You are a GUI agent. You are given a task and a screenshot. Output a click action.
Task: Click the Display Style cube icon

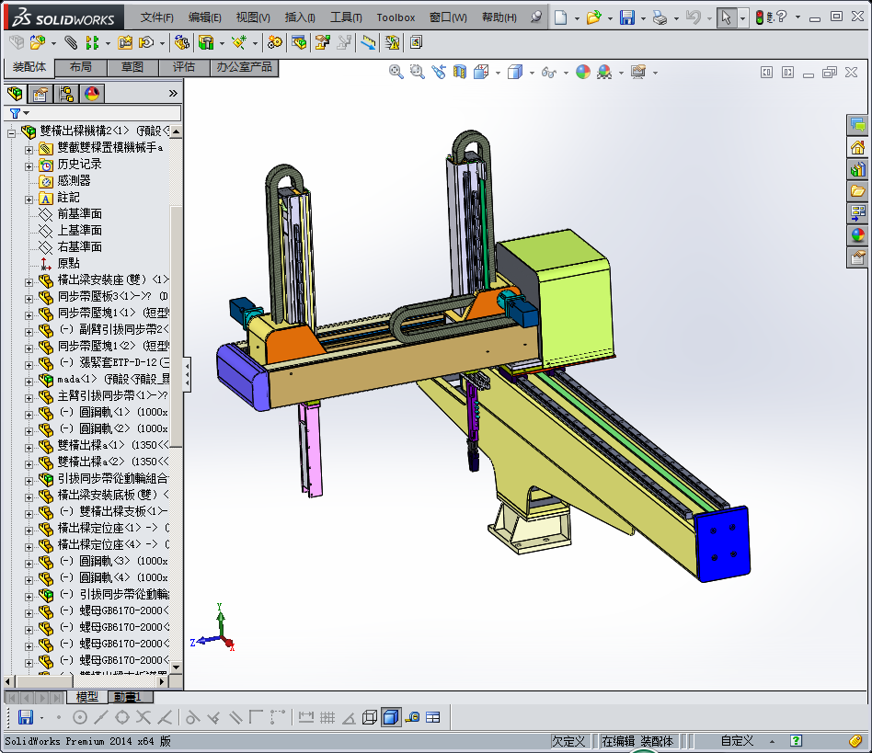click(515, 72)
